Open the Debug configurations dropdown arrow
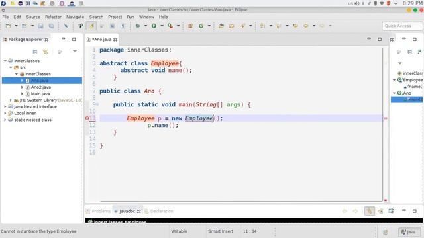 click(146, 26)
